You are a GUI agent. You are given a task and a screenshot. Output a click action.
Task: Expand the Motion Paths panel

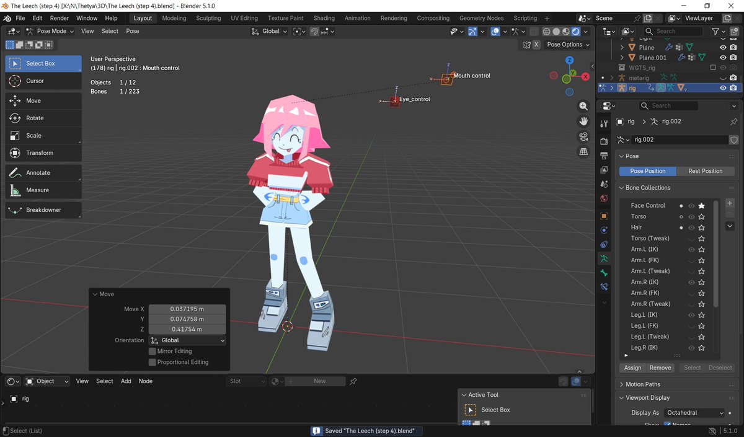click(x=642, y=384)
